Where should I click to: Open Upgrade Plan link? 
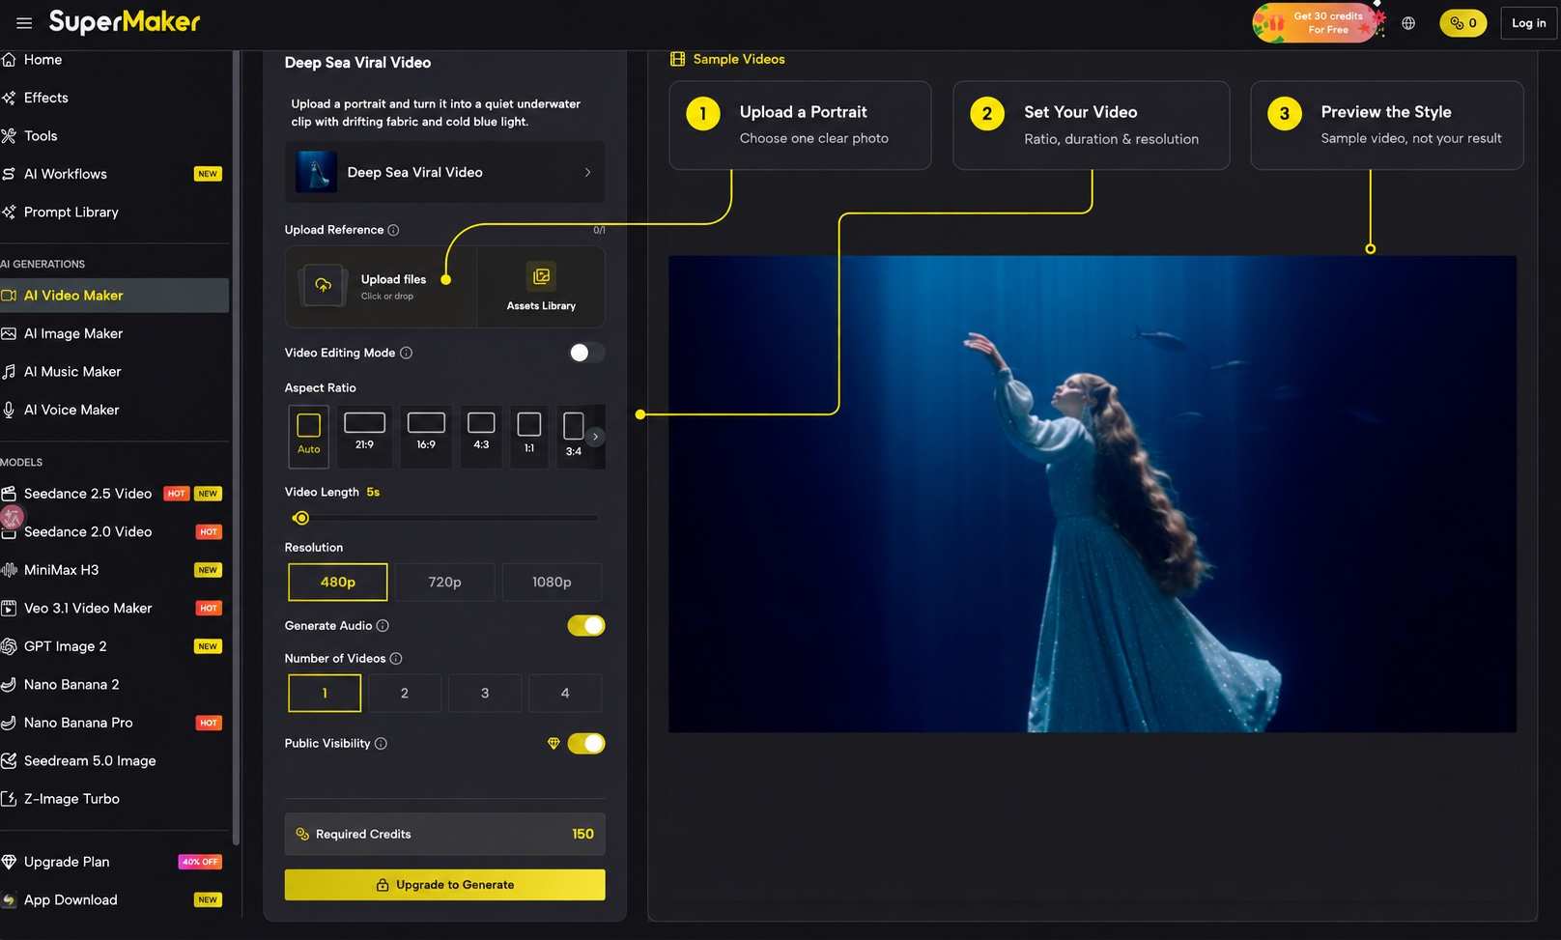67,862
